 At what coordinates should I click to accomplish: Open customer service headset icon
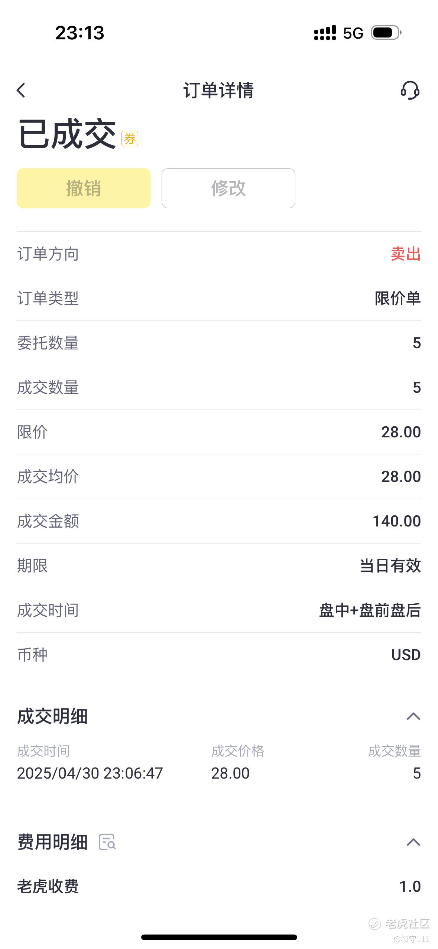point(410,90)
